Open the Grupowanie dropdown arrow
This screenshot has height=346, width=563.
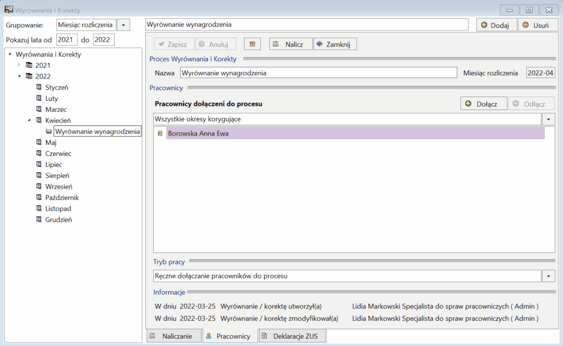pos(123,25)
